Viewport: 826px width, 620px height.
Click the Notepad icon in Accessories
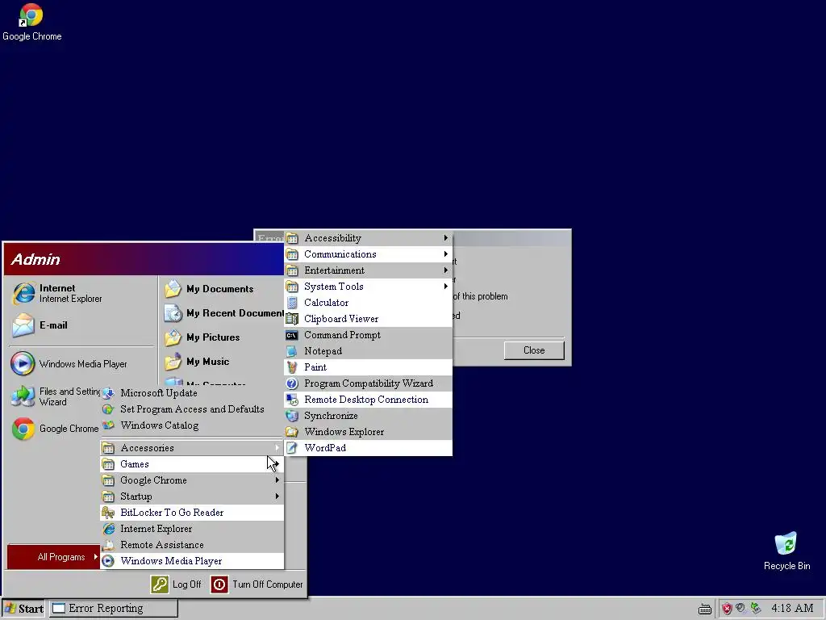(x=292, y=351)
